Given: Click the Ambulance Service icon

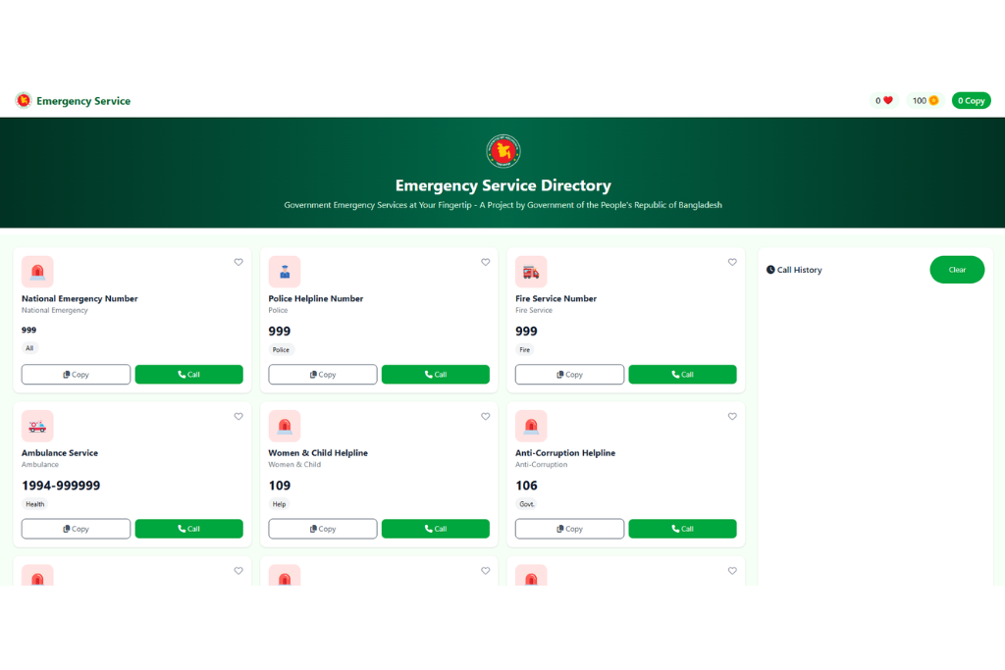Looking at the screenshot, I should [x=37, y=426].
